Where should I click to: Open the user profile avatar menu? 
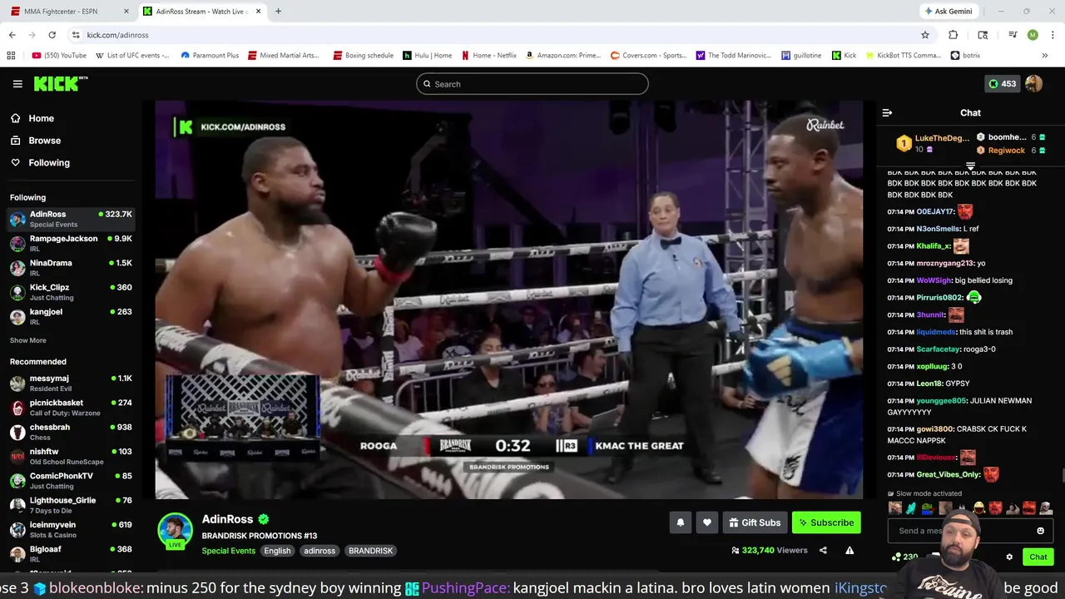(x=1034, y=84)
